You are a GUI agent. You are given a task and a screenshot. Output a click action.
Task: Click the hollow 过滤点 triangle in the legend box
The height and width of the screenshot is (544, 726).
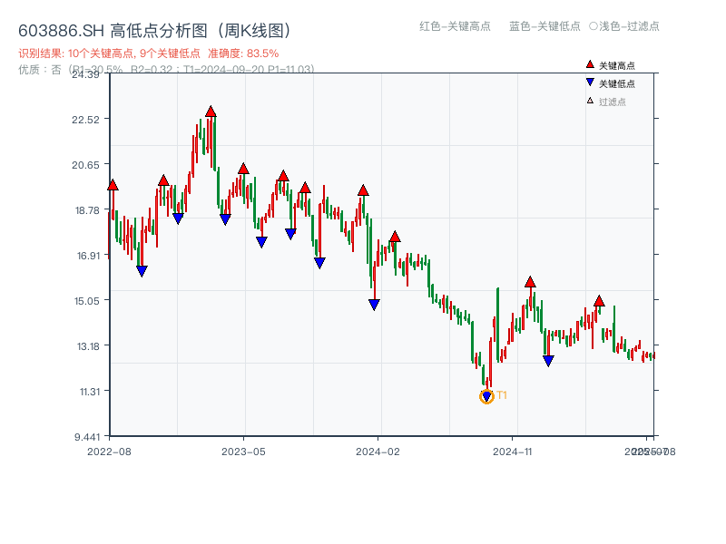click(590, 101)
